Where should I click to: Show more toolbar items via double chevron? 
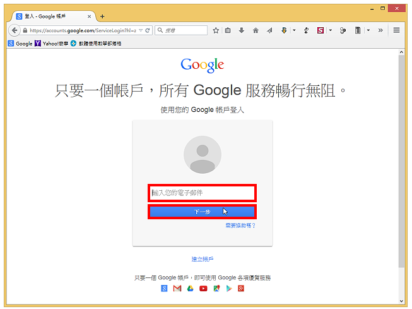pyautogui.click(x=380, y=30)
